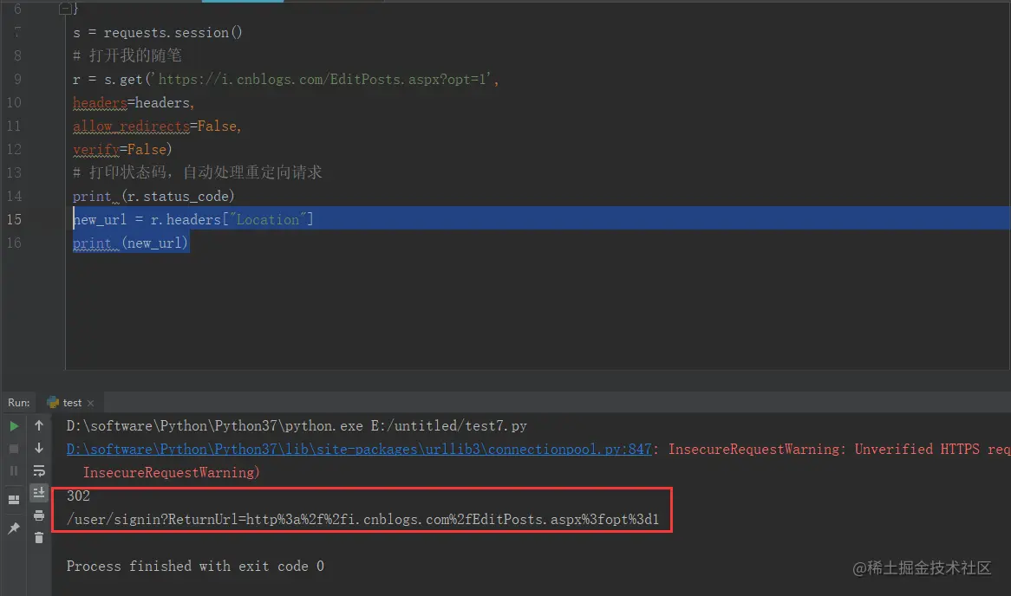The image size is (1011, 596).
Task: Open the connectionpool.py:847 link
Action: [x=359, y=449]
